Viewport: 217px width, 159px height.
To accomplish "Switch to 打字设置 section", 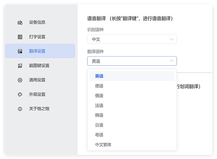I will (x=37, y=37).
